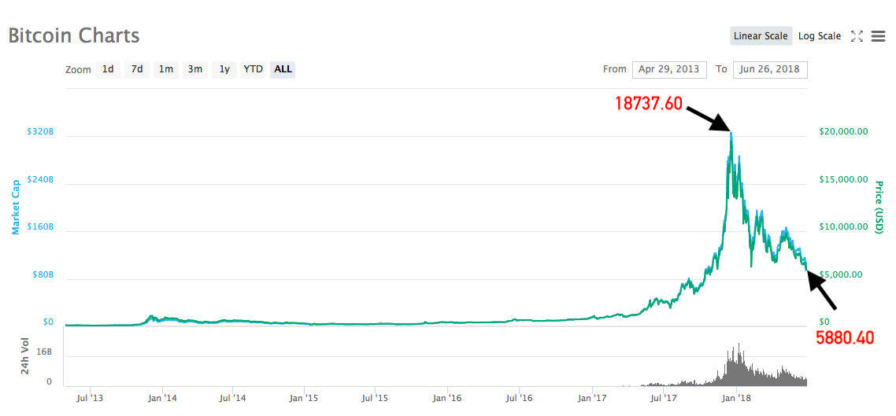Click the Bitcoin Charts heading
The image size is (896, 416).
pos(74,35)
